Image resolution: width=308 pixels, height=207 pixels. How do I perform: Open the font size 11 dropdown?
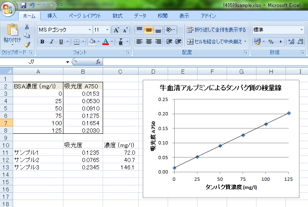click(x=108, y=30)
